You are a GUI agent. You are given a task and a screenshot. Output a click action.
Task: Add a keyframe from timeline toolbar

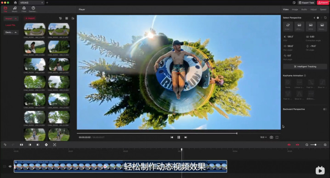[46, 145]
